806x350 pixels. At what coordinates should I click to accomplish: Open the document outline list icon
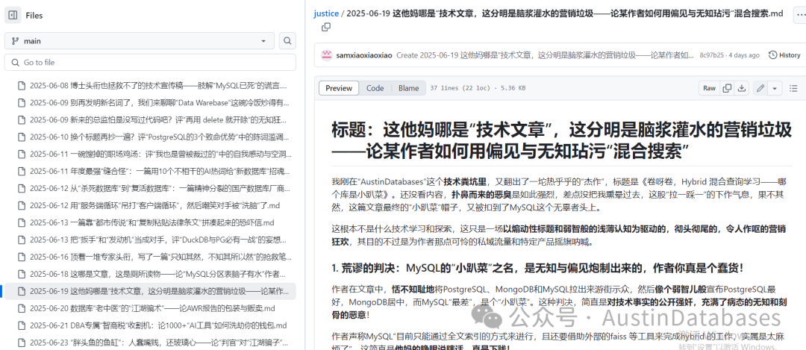tap(793, 88)
